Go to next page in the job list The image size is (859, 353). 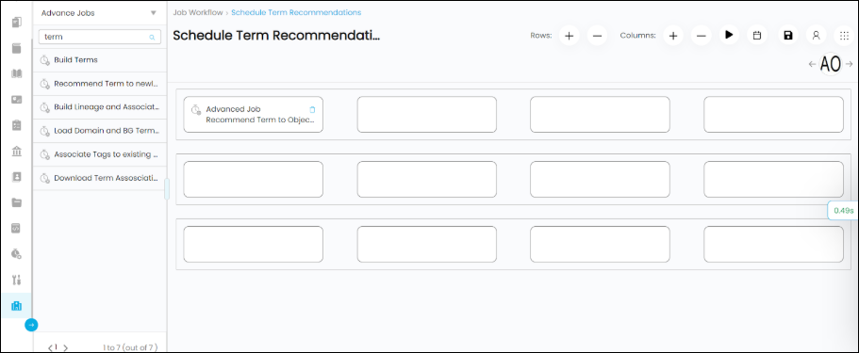pyautogui.click(x=66, y=347)
